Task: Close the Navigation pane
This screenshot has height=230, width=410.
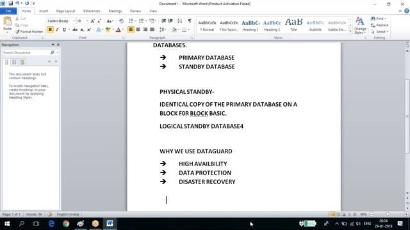Action: click(58, 45)
